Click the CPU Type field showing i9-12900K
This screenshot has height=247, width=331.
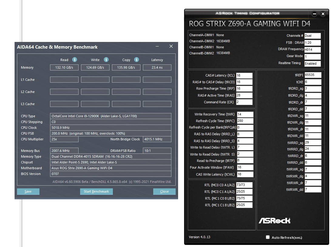tap(111, 116)
